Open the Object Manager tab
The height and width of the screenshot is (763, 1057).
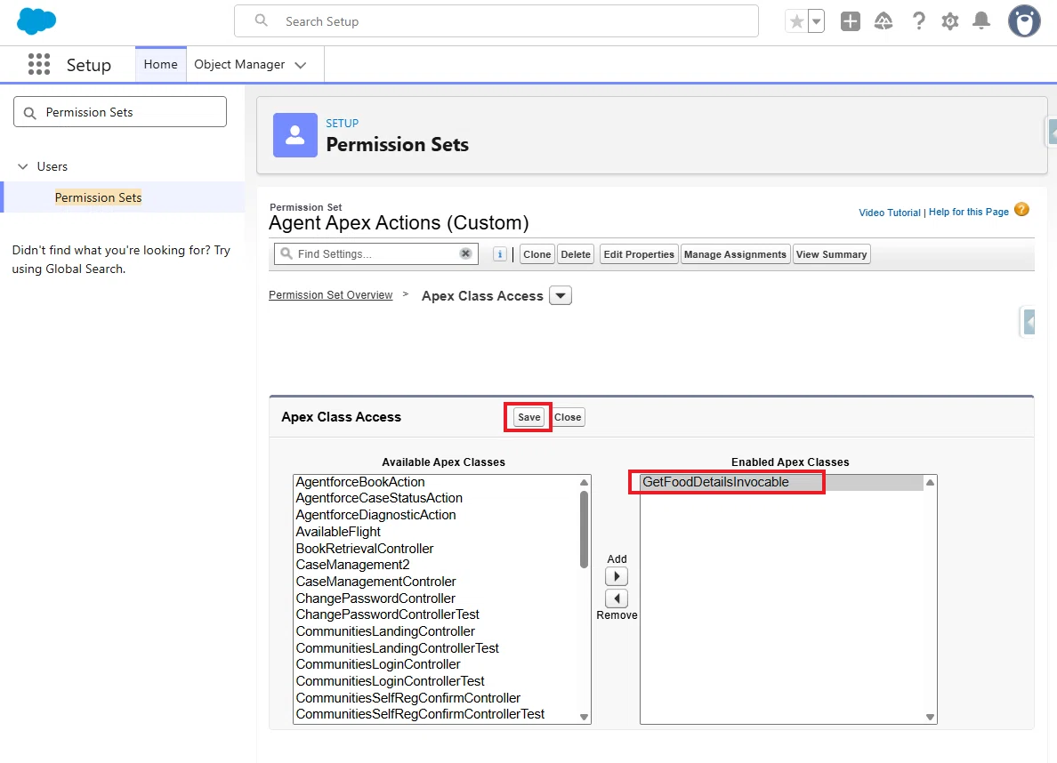(x=239, y=64)
